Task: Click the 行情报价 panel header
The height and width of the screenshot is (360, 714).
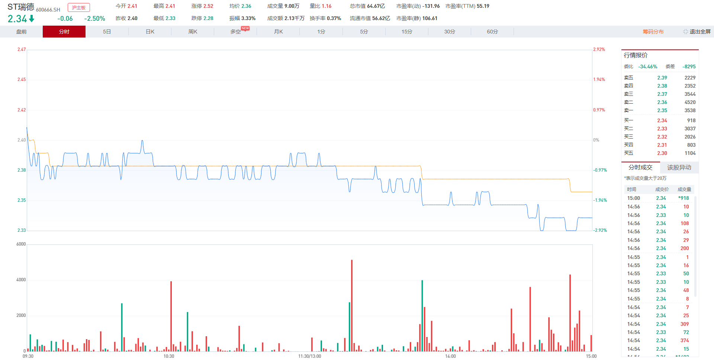Action: point(636,55)
